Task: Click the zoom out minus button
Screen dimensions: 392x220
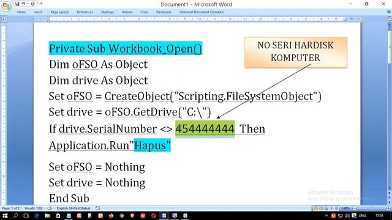Action: point(354,208)
